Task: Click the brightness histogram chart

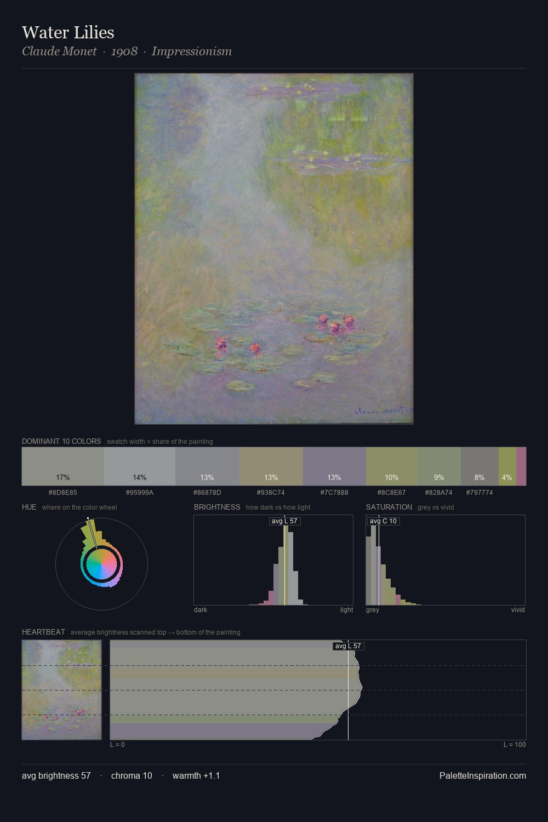Action: (x=273, y=560)
